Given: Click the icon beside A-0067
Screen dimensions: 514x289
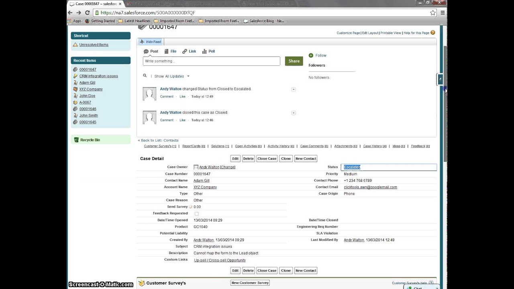Looking at the screenshot, I should coord(75,102).
